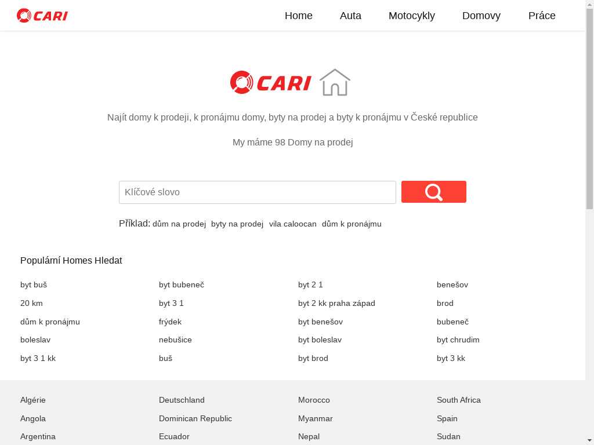Open the Home menu item

(x=299, y=16)
